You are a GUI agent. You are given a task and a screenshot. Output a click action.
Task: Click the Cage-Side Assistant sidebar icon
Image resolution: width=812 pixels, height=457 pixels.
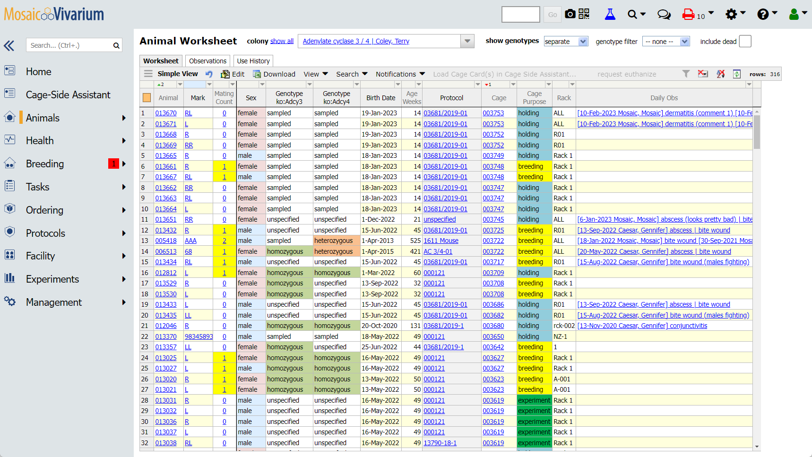[x=9, y=94]
